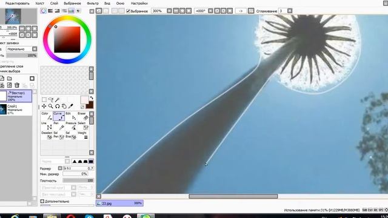Screen dimensions: 388x218
Task: Pick the hand pan tool
Action: [x=64, y=107]
